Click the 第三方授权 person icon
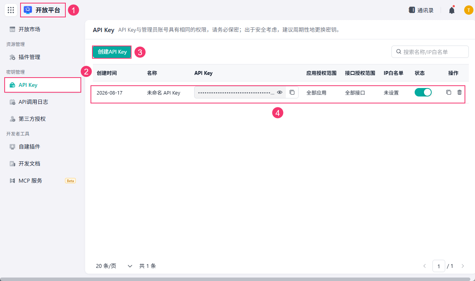The height and width of the screenshot is (281, 475). (x=12, y=119)
